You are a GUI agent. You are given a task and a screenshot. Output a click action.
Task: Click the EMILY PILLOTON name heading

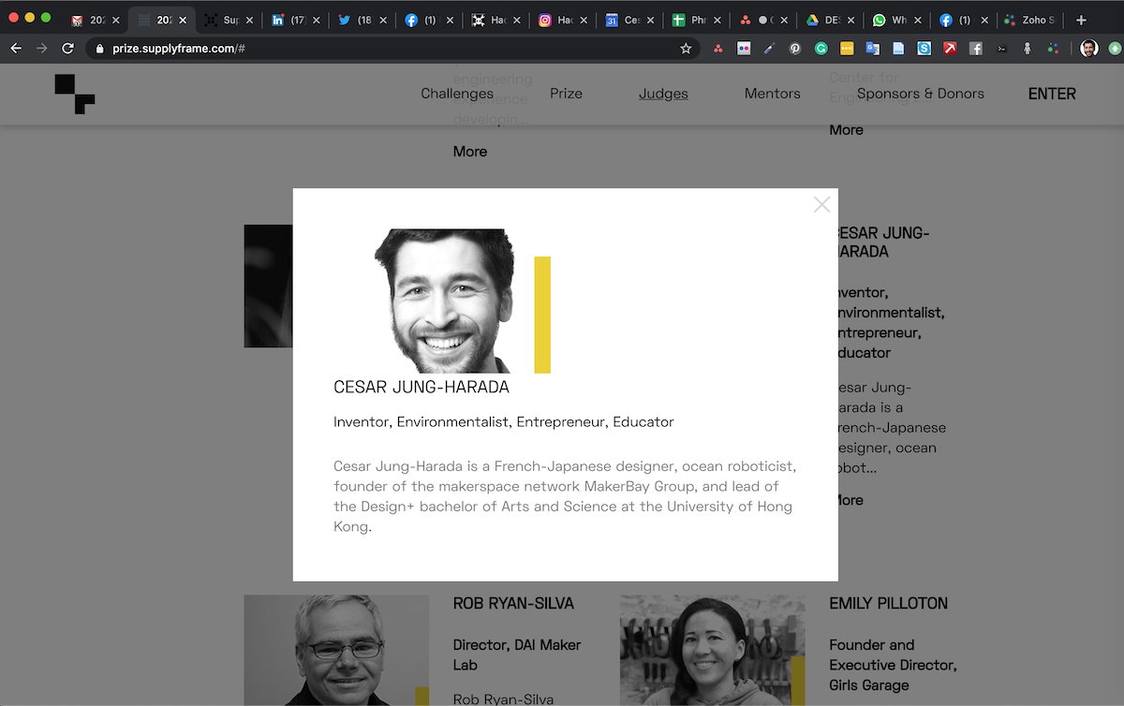[888, 604]
